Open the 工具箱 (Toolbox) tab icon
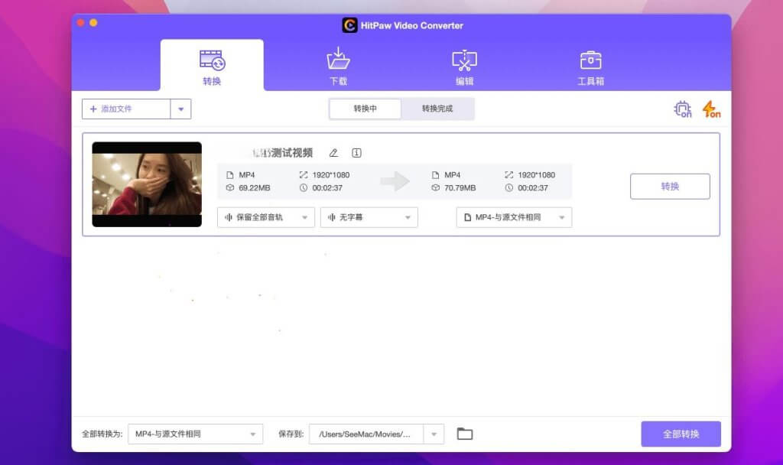This screenshot has width=783, height=465. (590, 60)
